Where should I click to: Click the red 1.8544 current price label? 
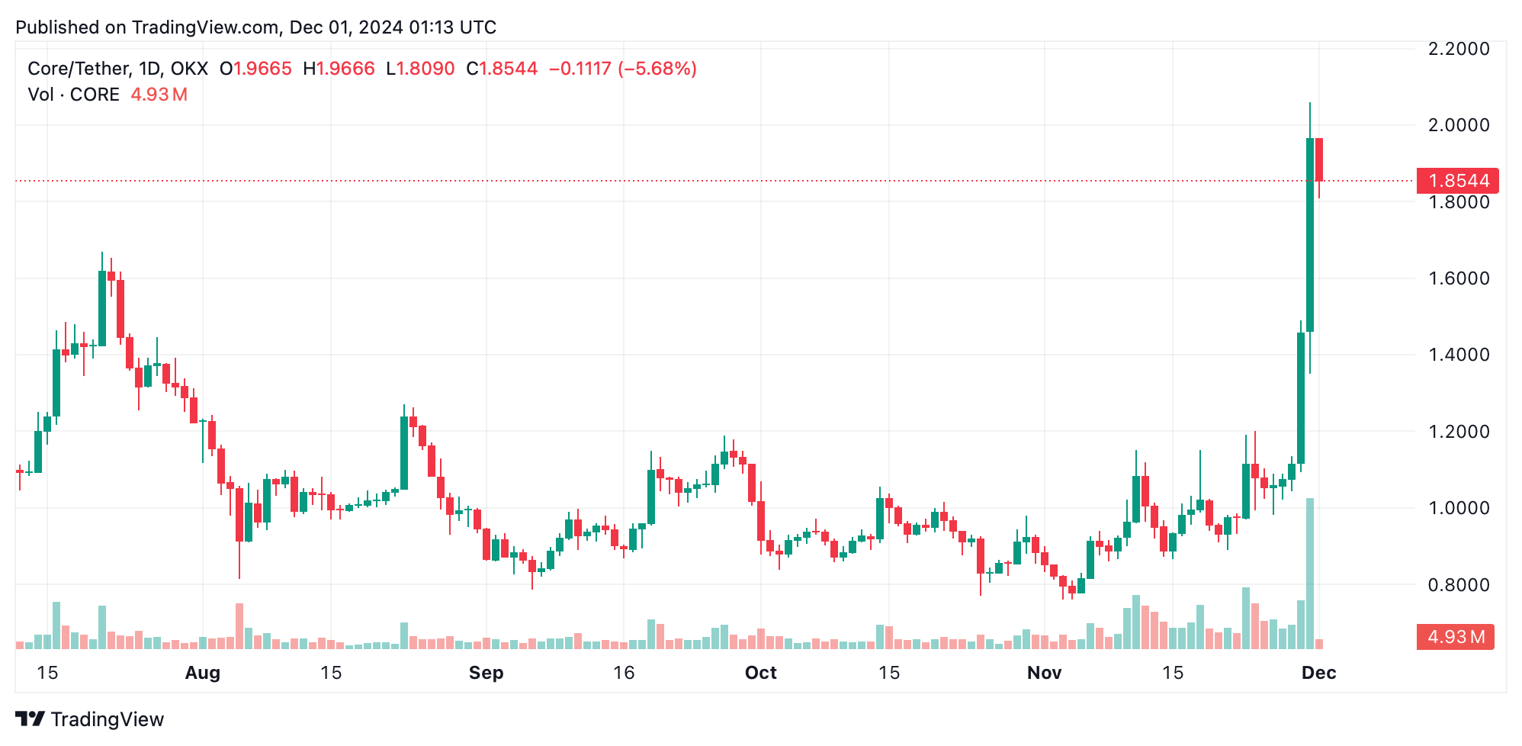(1457, 181)
